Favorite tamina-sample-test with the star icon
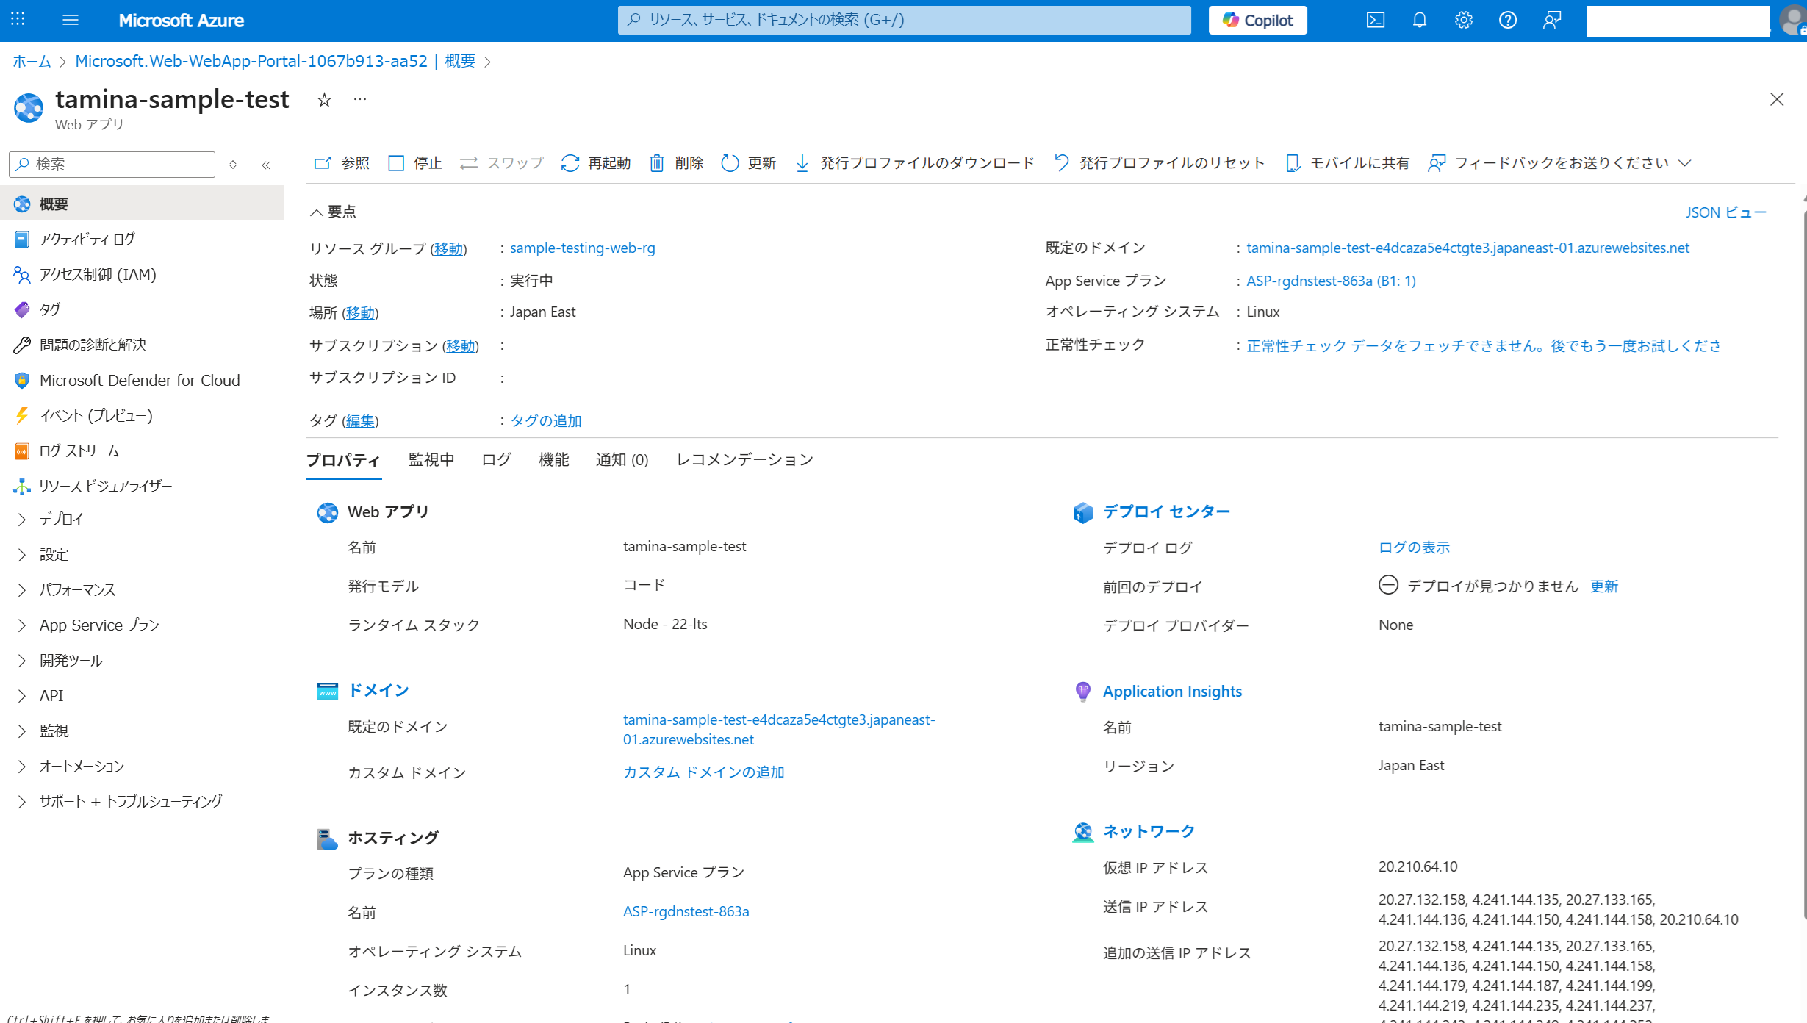This screenshot has width=1807, height=1023. point(324,100)
